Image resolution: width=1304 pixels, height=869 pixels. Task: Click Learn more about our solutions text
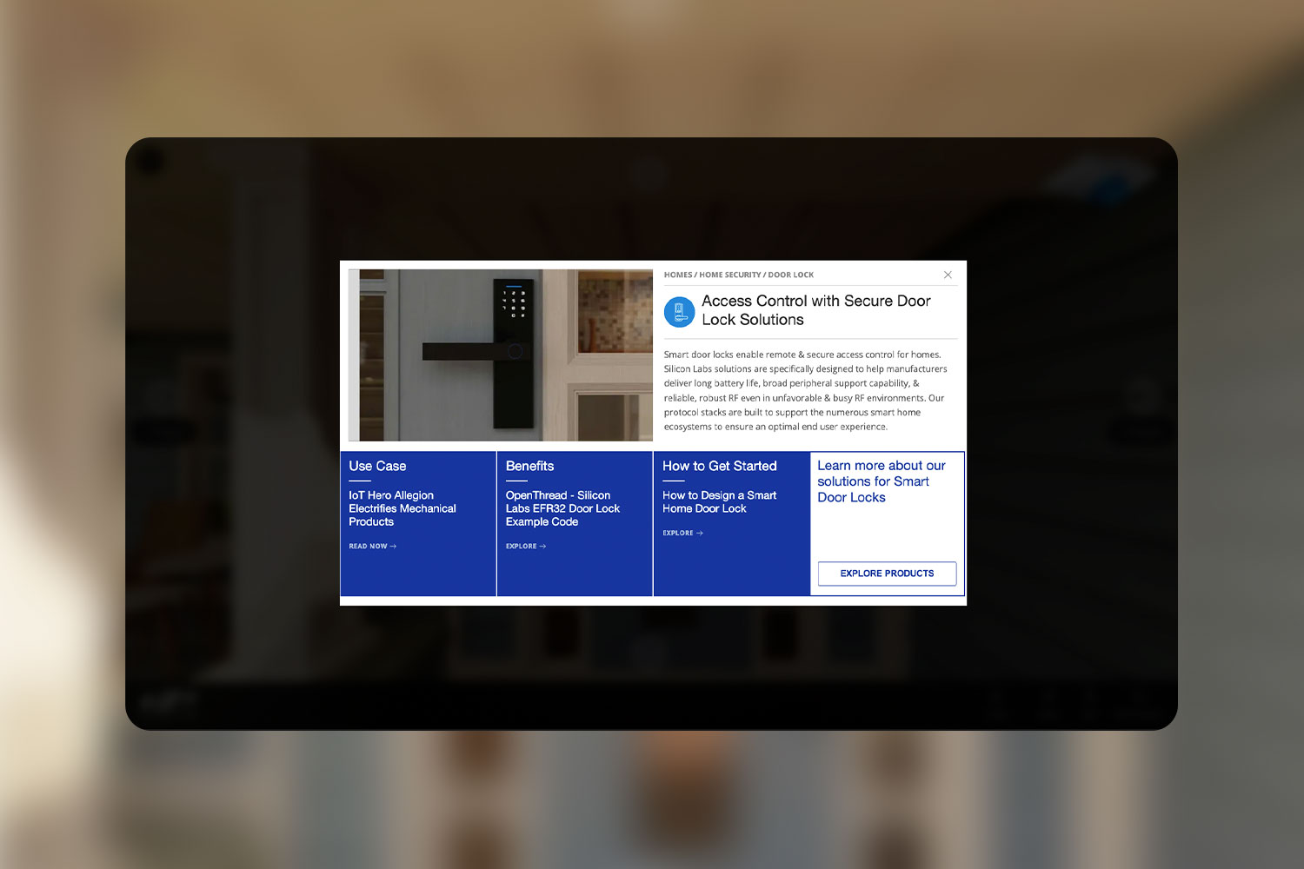tap(881, 481)
